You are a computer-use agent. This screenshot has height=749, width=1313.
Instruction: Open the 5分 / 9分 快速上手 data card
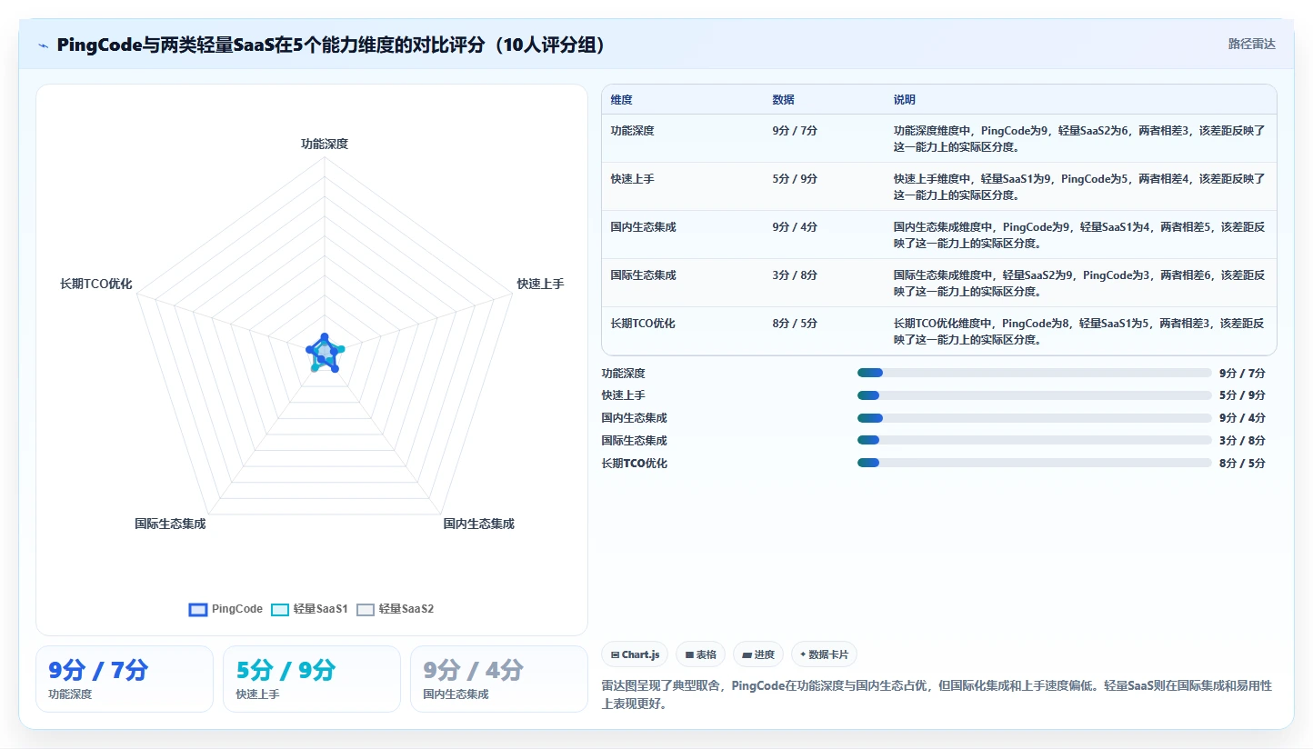[x=312, y=679]
